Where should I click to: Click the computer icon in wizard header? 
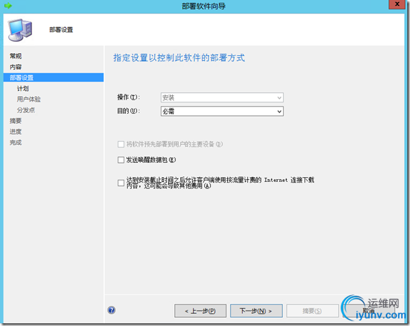click(20, 30)
